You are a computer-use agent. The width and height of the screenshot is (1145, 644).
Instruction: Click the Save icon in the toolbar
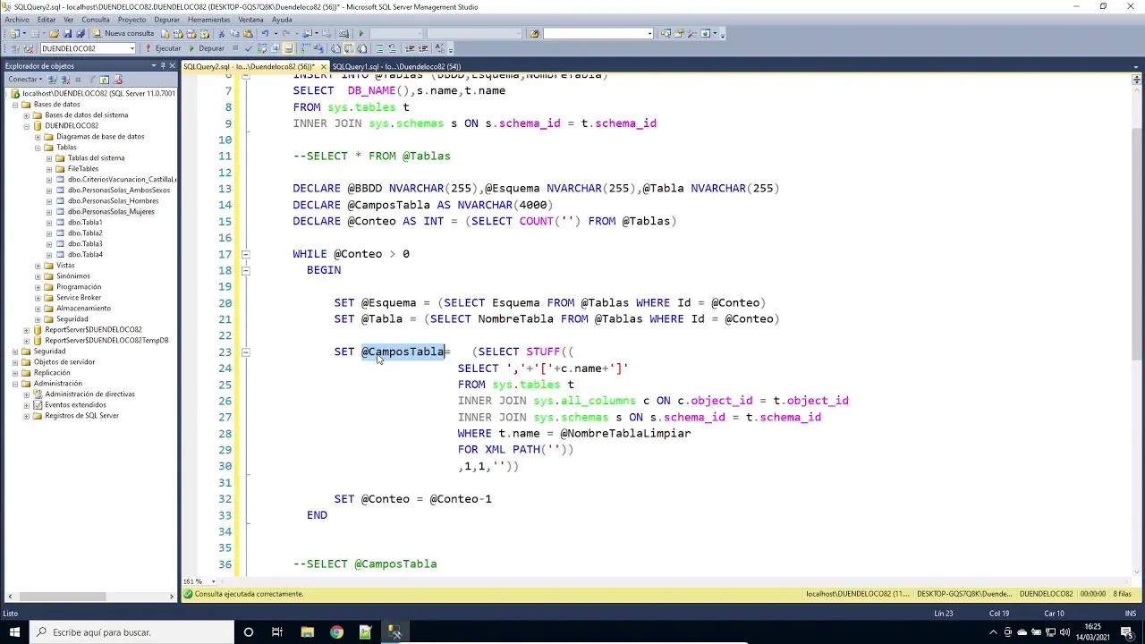click(x=66, y=33)
